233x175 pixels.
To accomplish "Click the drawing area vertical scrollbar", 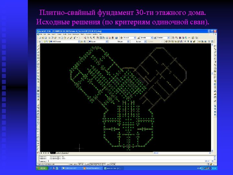I will point(212,98).
